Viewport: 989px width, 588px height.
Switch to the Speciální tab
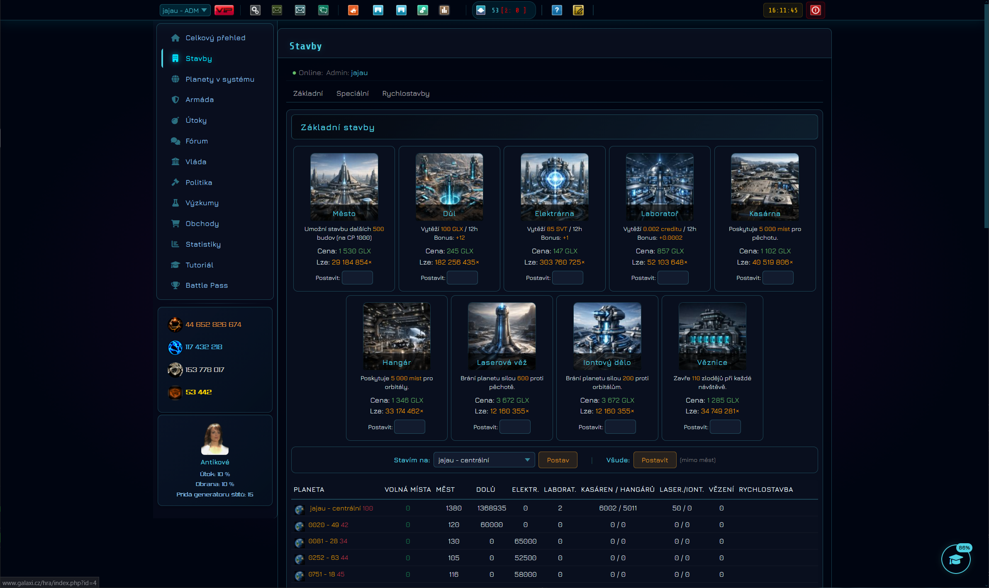point(352,93)
